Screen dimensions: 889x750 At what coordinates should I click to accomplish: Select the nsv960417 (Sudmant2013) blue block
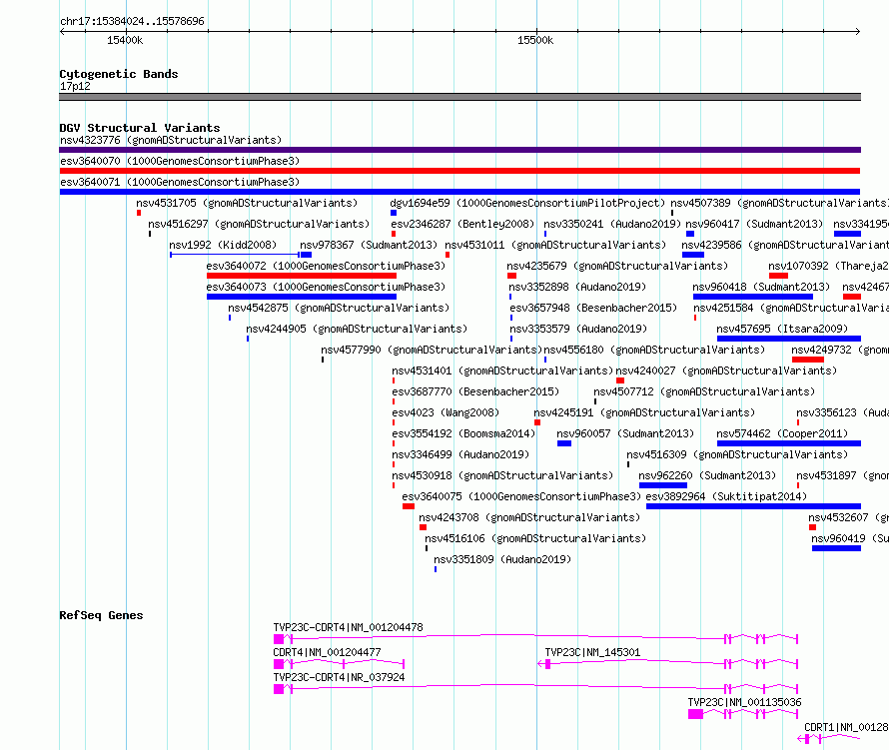(x=690, y=234)
